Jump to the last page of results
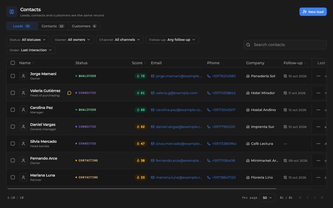333x208 pixels. [322, 198]
